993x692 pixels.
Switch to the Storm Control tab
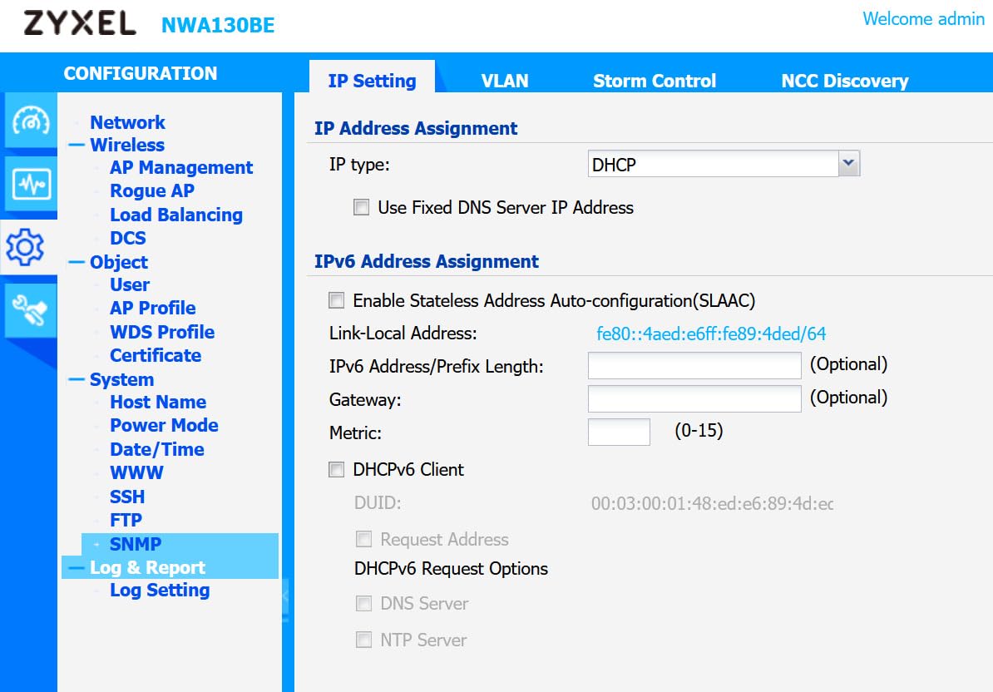pyautogui.click(x=654, y=80)
